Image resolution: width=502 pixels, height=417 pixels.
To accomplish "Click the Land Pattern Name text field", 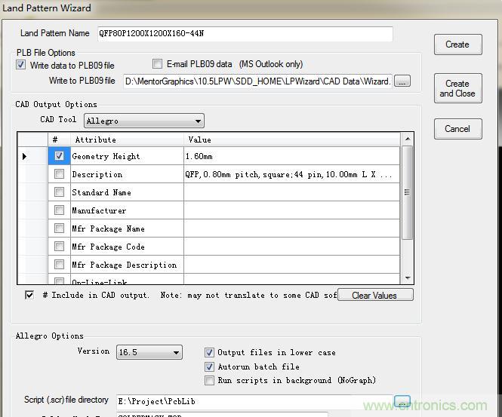I will (x=244, y=34).
